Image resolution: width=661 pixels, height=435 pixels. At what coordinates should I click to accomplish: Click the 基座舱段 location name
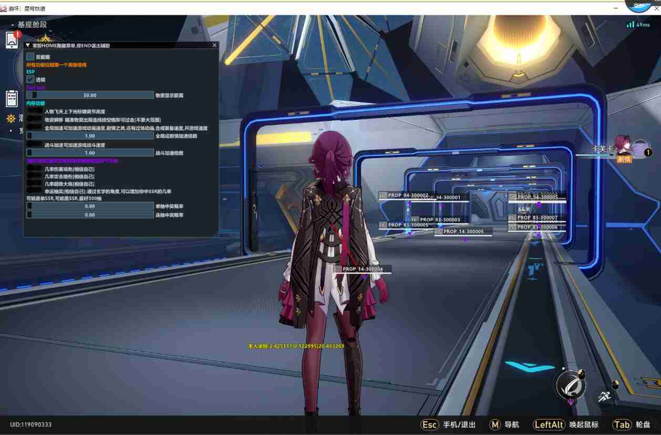(32, 24)
